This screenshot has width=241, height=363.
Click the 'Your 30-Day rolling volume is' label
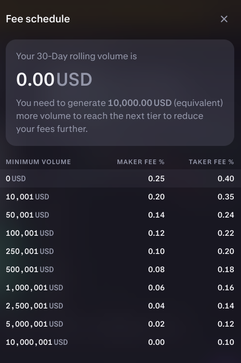pyautogui.click(x=76, y=56)
